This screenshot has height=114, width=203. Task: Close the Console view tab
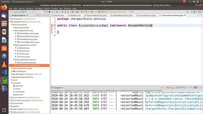(x=62, y=88)
